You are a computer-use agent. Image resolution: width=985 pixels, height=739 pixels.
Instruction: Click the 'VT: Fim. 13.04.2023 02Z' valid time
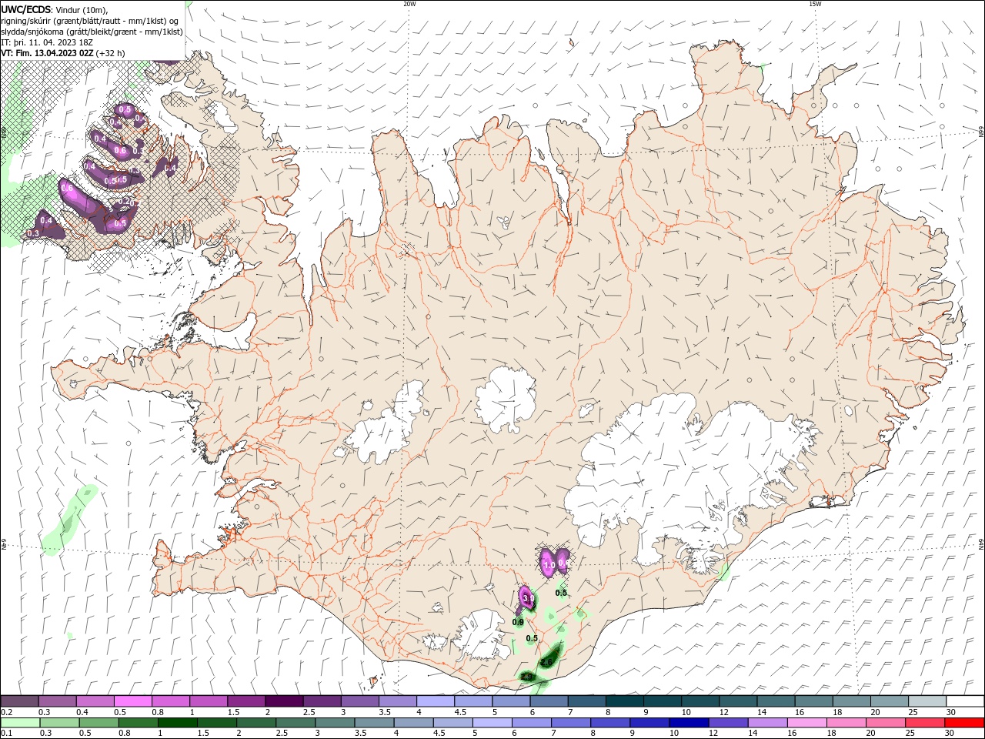pos(48,53)
